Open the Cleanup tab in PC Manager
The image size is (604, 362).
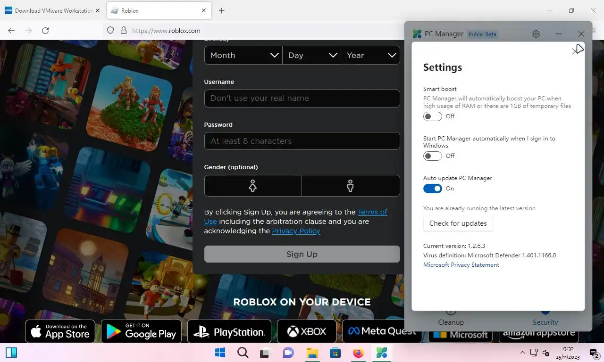[451, 318]
